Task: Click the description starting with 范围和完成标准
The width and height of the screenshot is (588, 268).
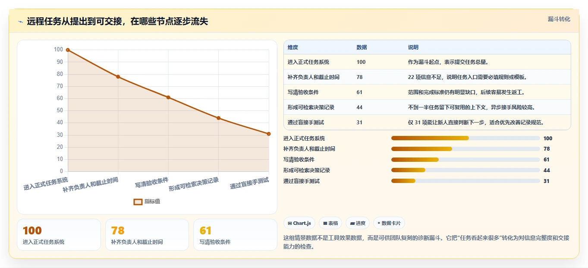Action: pos(466,92)
